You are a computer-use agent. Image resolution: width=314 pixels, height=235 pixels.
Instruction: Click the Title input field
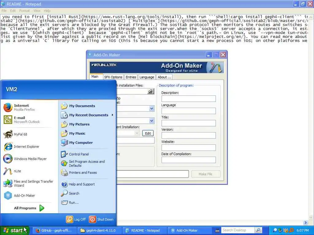coord(189,123)
